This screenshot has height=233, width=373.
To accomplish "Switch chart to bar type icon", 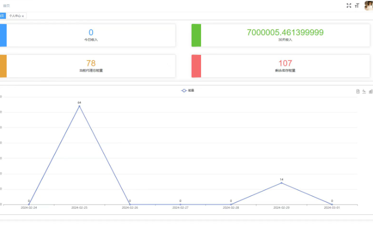I will (x=370, y=92).
